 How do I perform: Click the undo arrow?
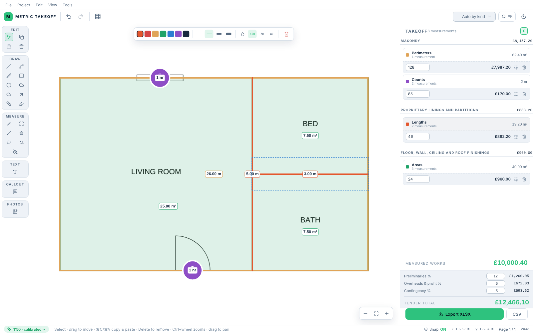69,17
